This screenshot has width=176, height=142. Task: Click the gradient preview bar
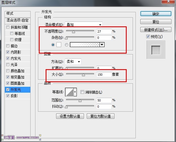pyautogui.click(x=85, y=44)
